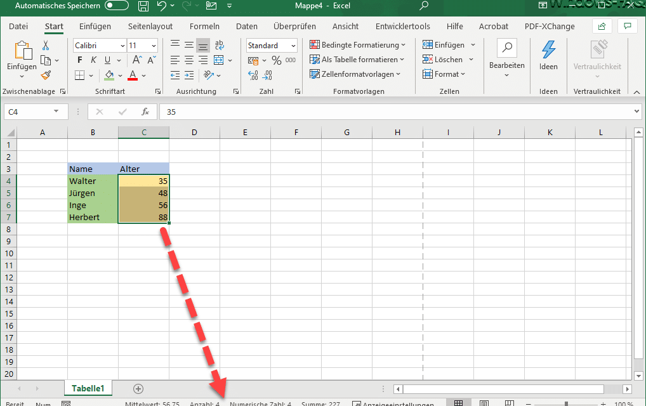
Task: Activate the Format Painter brush
Action: (46, 75)
